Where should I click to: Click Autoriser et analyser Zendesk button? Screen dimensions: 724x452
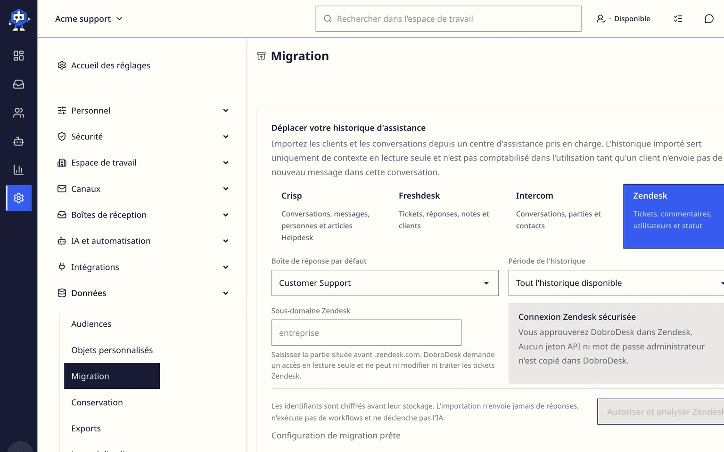[x=661, y=412]
